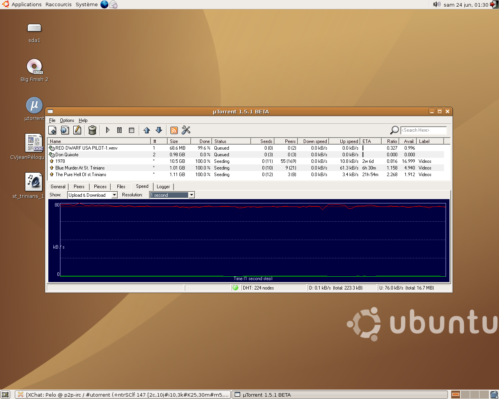Image resolution: width=499 pixels, height=399 pixels.
Task: Switch to the Peers tab
Action: (x=79, y=187)
